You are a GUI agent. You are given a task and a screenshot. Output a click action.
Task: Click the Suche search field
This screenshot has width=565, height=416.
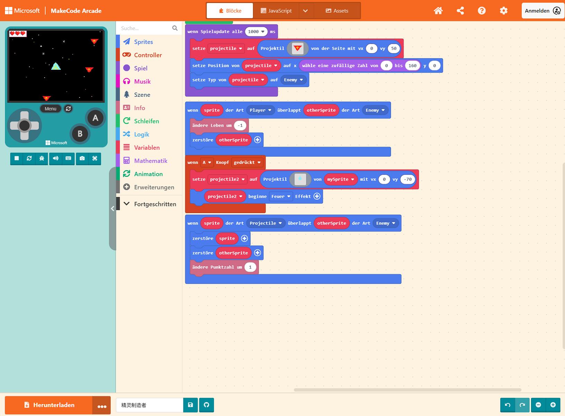tap(145, 28)
